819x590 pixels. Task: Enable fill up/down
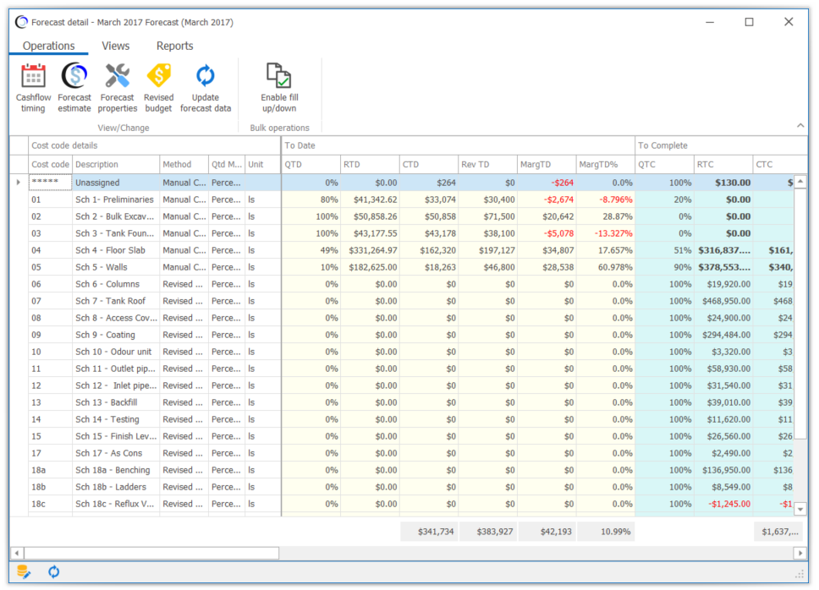click(279, 88)
